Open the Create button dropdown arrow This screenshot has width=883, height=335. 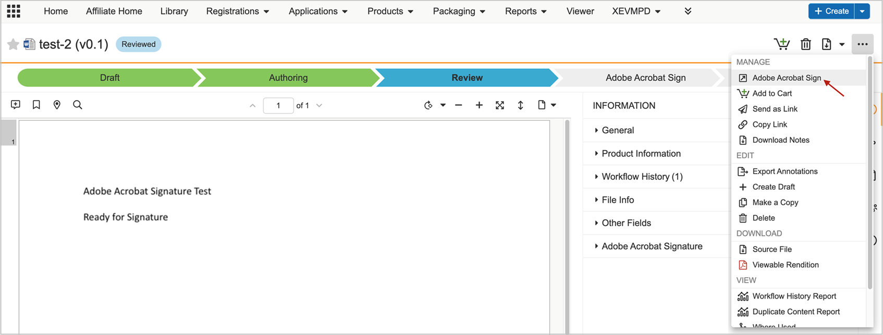point(862,11)
